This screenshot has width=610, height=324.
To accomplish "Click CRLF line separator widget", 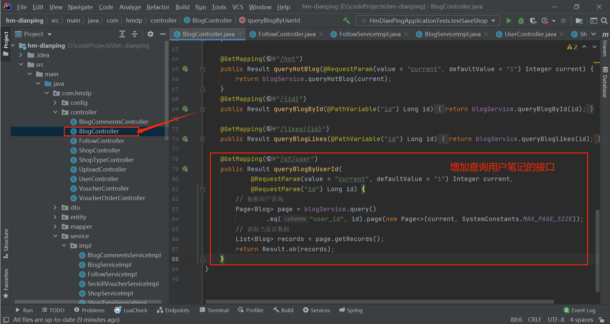I will click(x=535, y=320).
